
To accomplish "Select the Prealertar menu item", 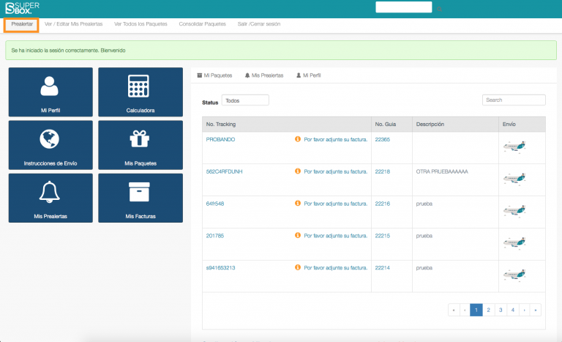I will (22, 24).
